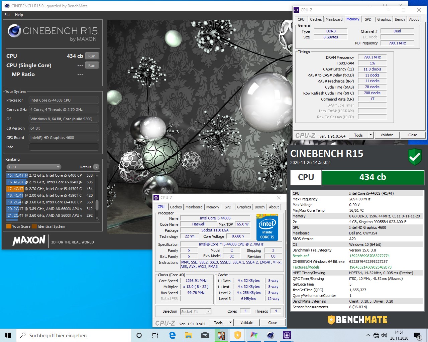This screenshot has height=342, width=428.
Task: Open Bench tab in top CPU-Z window
Action: click(x=400, y=19)
